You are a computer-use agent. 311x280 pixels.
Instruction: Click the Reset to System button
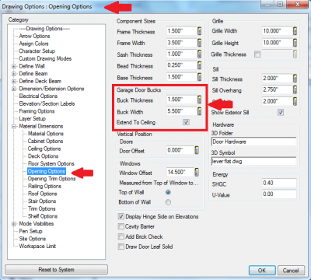pyautogui.click(x=56, y=270)
